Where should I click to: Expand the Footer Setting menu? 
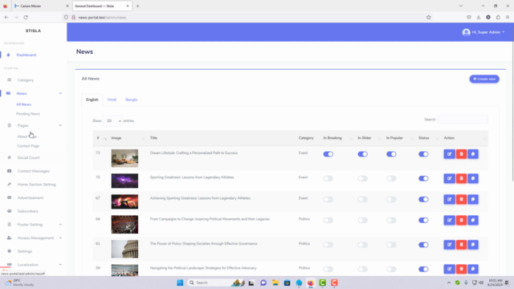click(x=60, y=225)
